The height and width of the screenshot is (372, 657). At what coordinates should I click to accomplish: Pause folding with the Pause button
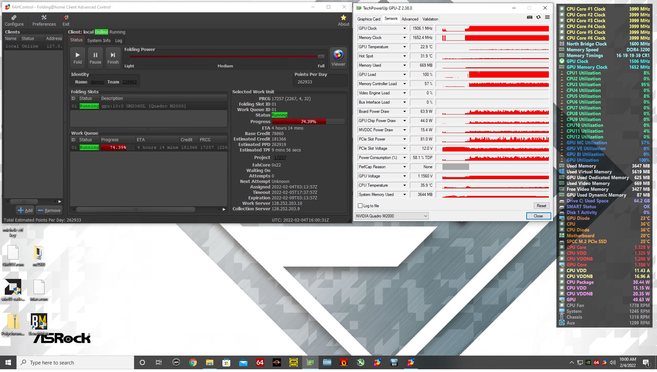pos(95,58)
